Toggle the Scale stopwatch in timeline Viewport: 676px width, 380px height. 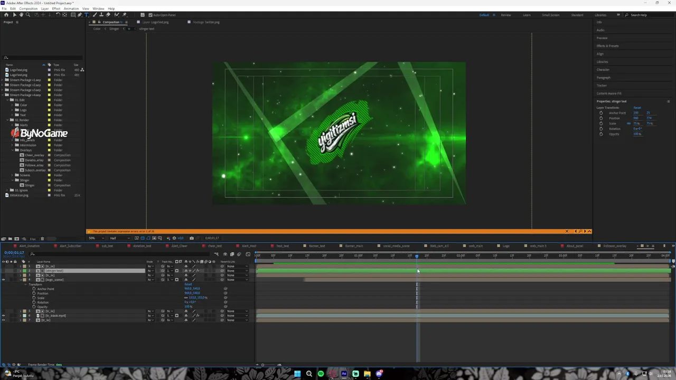34,298
